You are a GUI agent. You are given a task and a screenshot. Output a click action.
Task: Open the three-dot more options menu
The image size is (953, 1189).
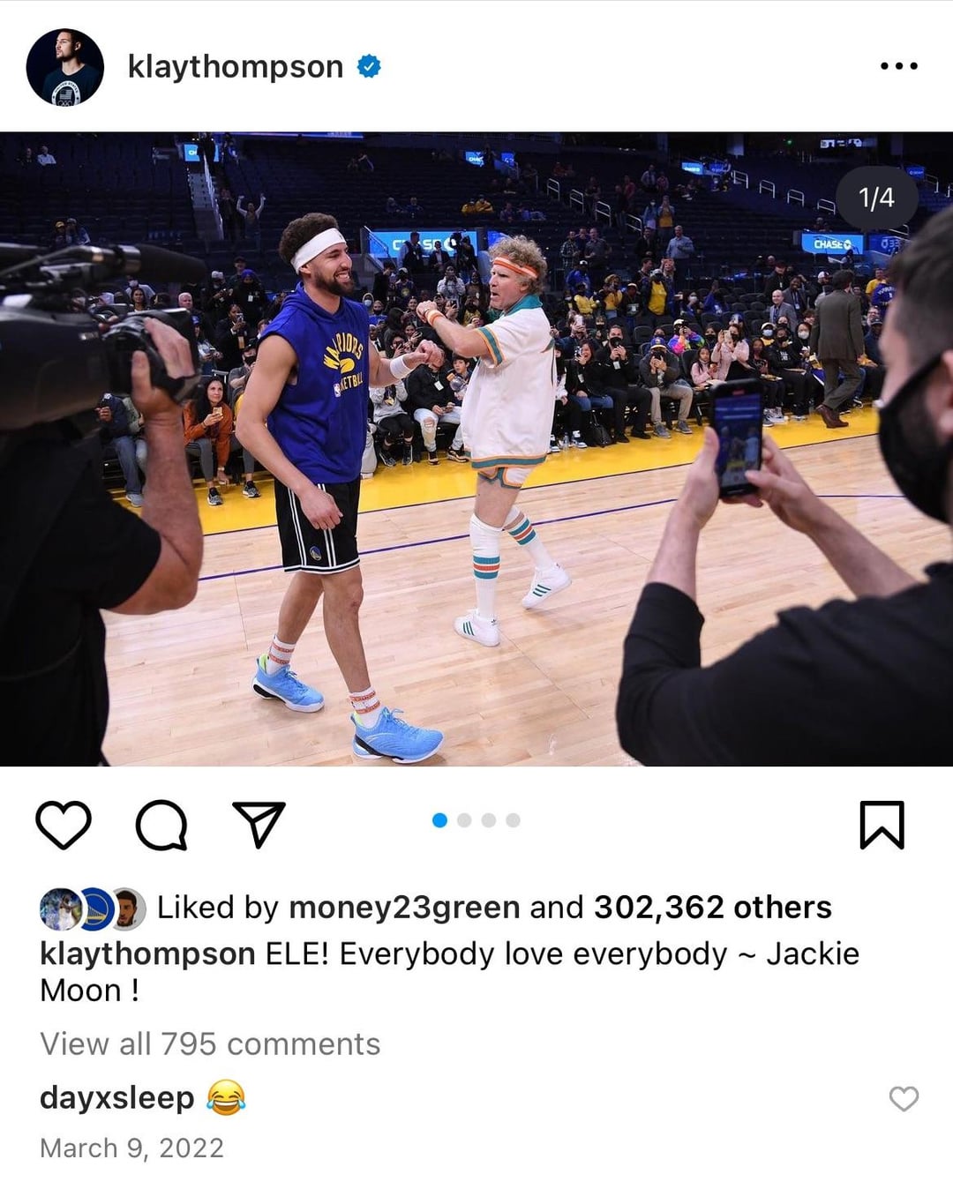pyautogui.click(x=899, y=66)
